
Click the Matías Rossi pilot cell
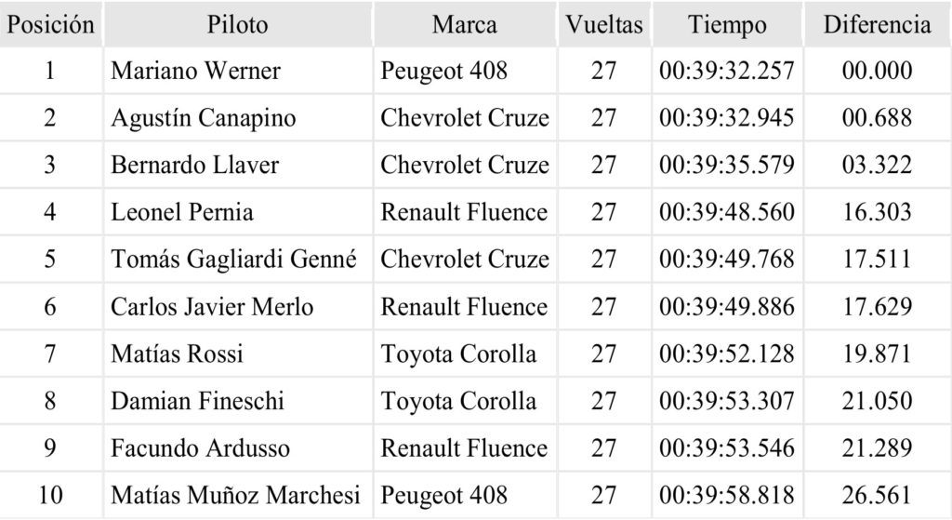pyautogui.click(x=178, y=354)
